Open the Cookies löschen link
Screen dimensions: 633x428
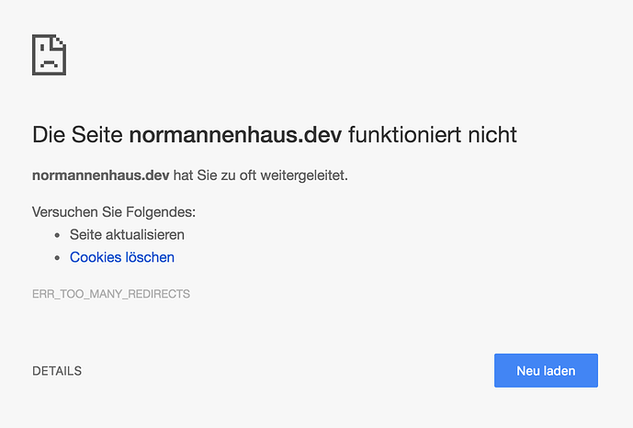122,257
